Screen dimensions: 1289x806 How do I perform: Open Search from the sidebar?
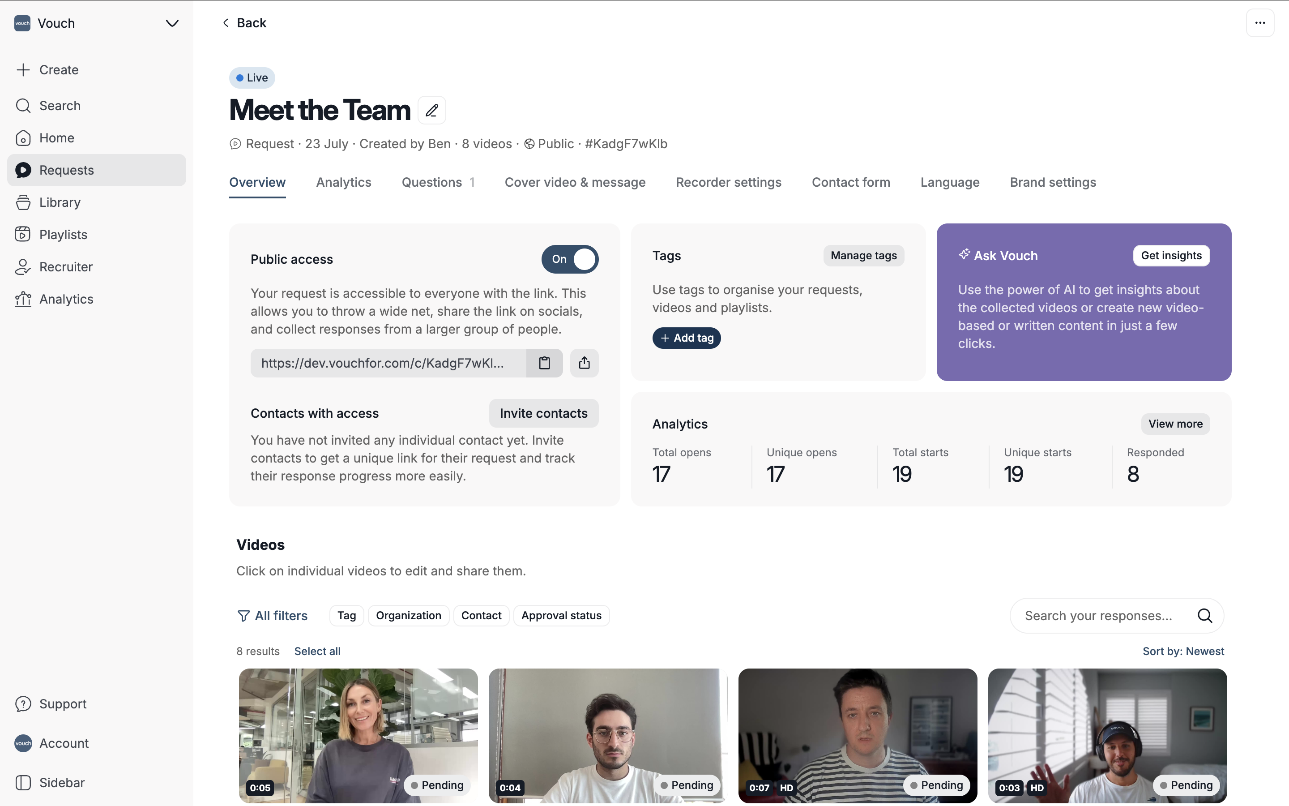pos(96,106)
